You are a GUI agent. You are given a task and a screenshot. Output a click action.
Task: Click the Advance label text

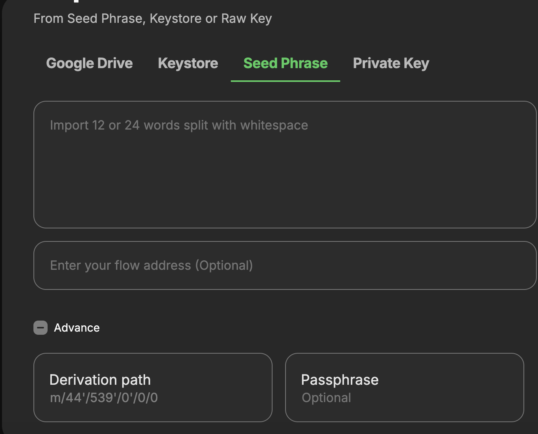click(77, 328)
